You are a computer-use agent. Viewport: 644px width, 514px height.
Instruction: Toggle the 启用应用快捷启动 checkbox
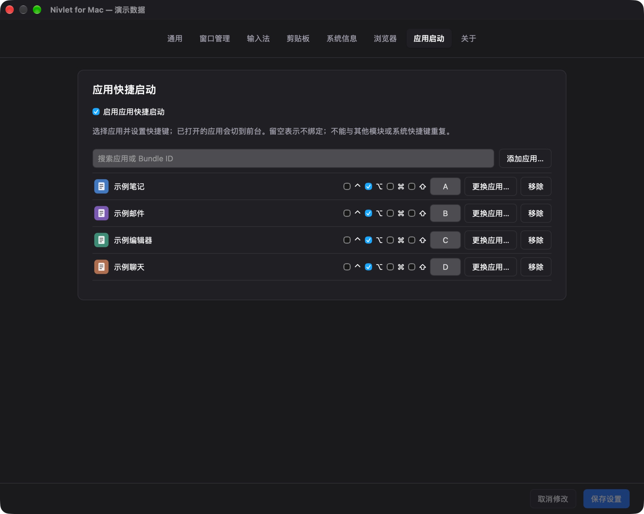pyautogui.click(x=96, y=112)
